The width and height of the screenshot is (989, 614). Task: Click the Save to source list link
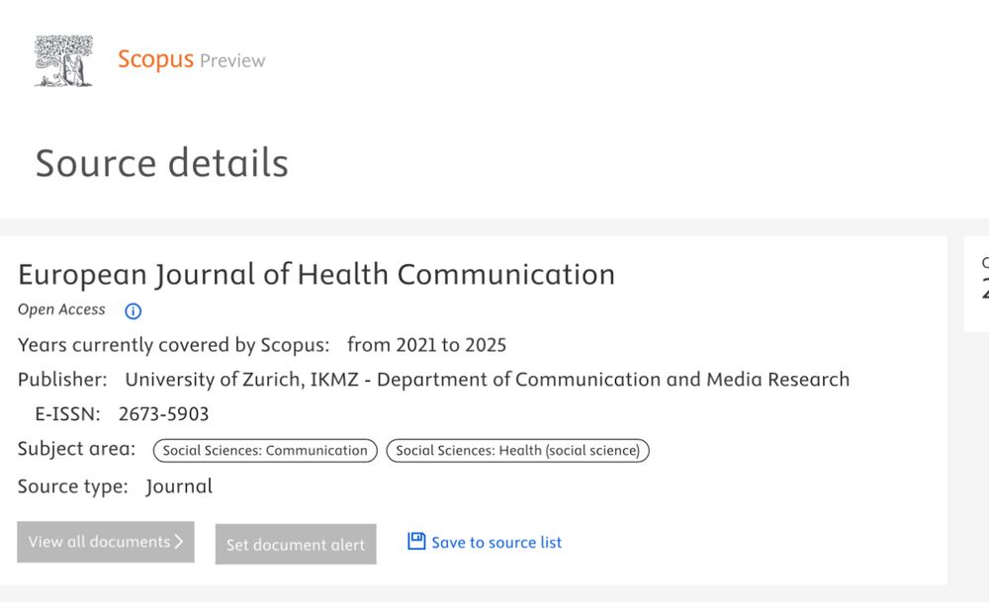click(496, 542)
